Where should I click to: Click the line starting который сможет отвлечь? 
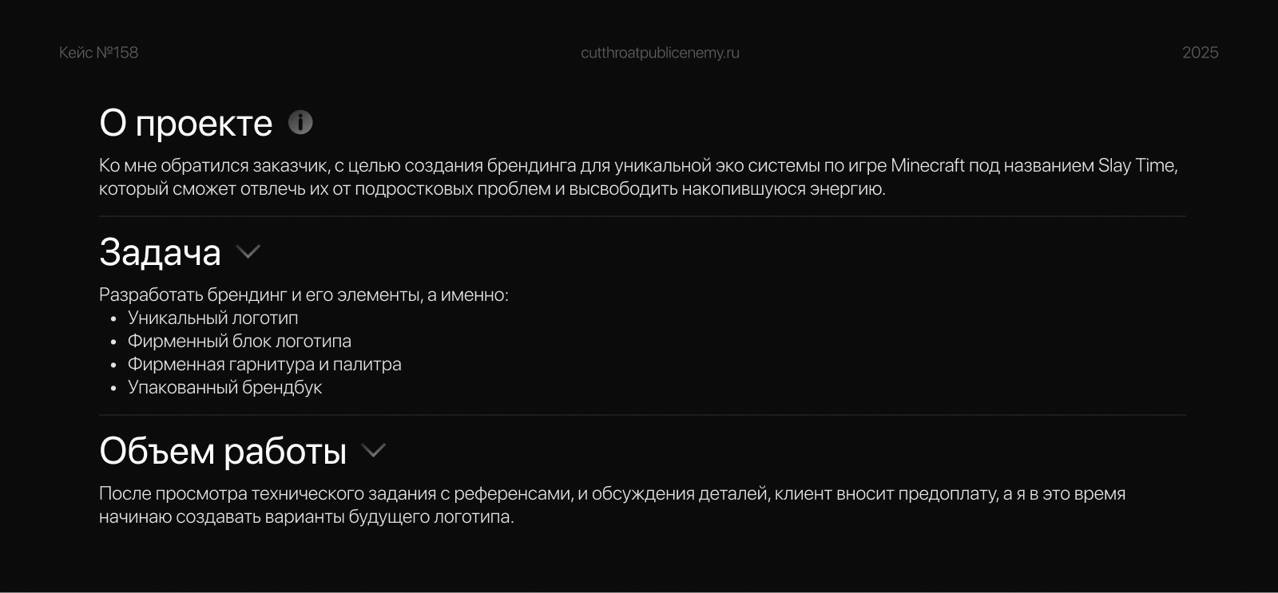click(492, 189)
